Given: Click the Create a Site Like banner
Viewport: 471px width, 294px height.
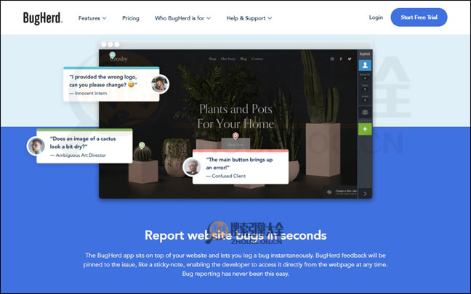Looking at the screenshot, I should pos(342,192).
